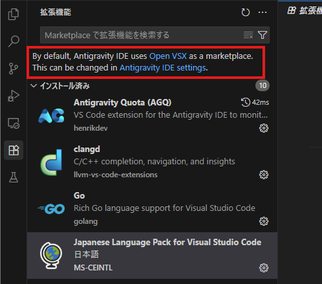The height and width of the screenshot is (284, 322).
Task: Click publisher name golang
Action: coord(85,221)
